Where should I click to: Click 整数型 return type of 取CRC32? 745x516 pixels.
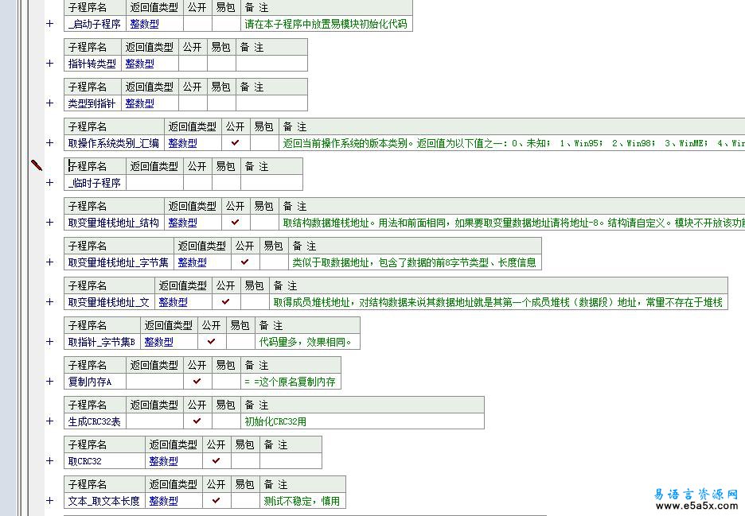coord(163,461)
